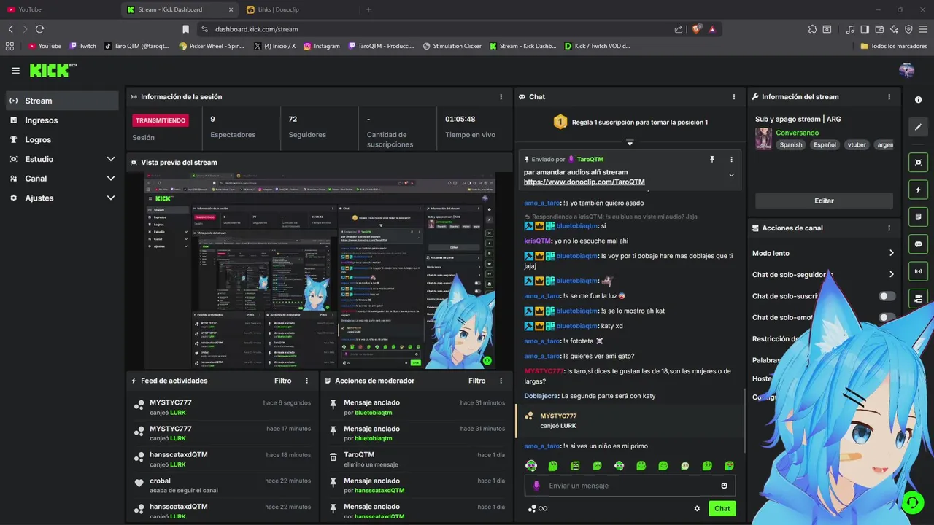The height and width of the screenshot is (525, 934).
Task: Open the browser apps grid icon
Action: click(9, 46)
